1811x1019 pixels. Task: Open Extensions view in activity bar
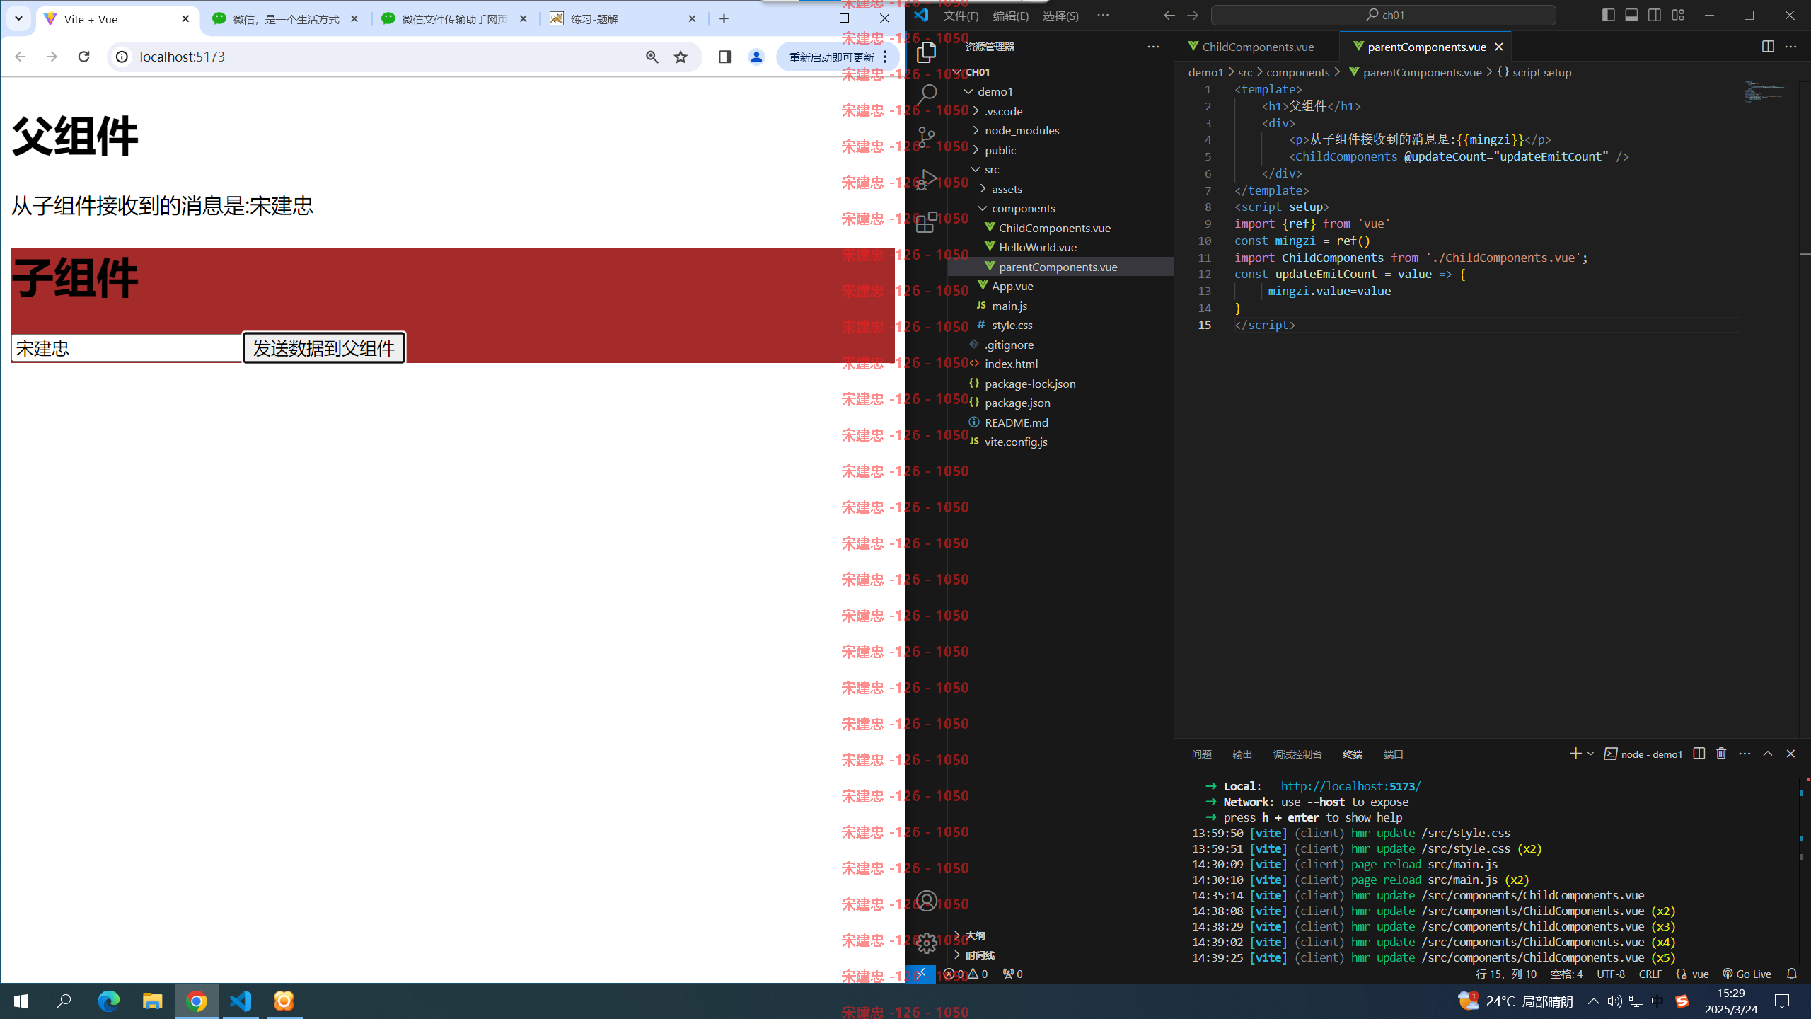coord(926,222)
